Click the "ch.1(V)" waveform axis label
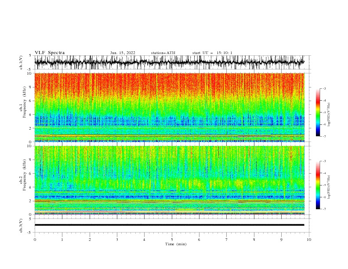348x269 pixels. click(21, 62)
